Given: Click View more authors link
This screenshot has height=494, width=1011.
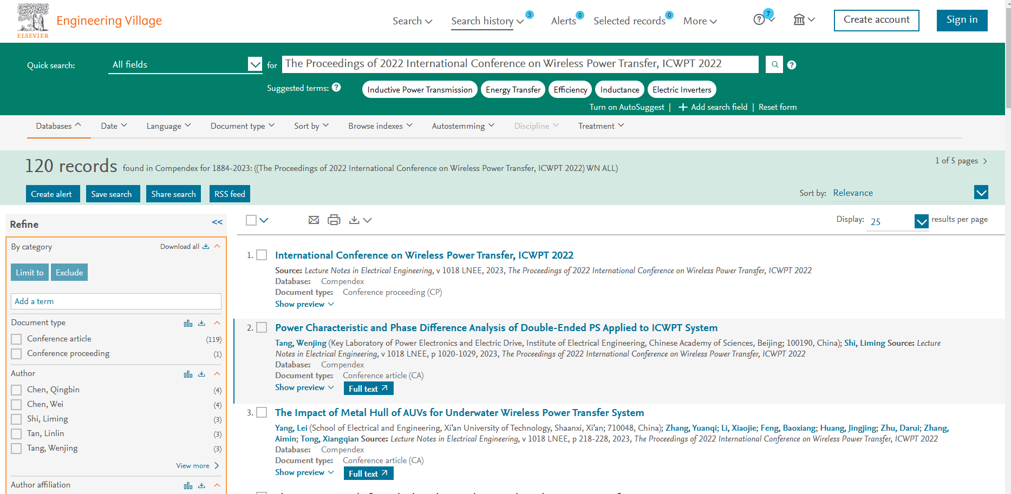Looking at the screenshot, I should (198, 466).
